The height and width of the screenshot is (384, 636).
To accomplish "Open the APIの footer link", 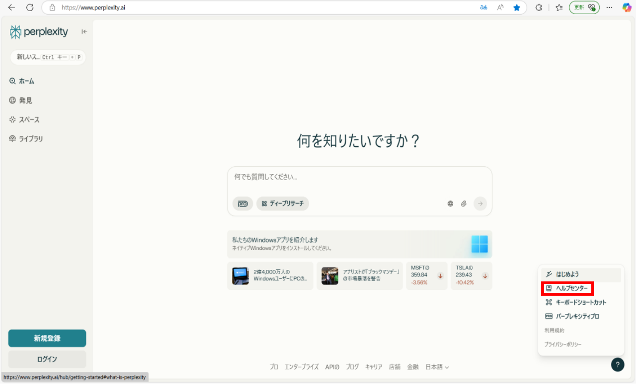I will point(332,367).
